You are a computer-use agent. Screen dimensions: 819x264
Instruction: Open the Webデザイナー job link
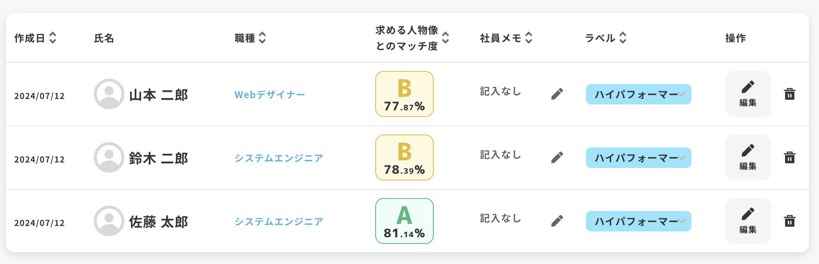270,95
